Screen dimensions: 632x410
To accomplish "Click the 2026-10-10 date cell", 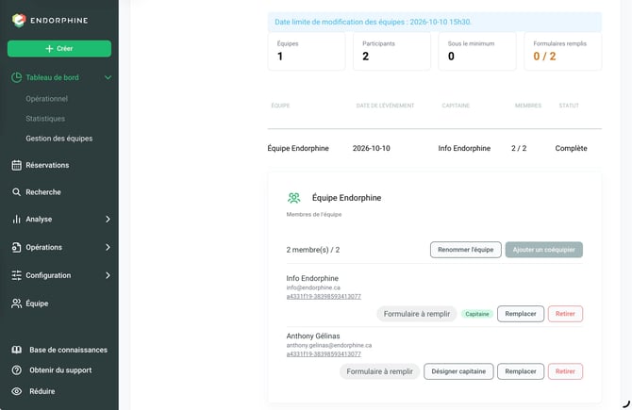I will (372, 148).
